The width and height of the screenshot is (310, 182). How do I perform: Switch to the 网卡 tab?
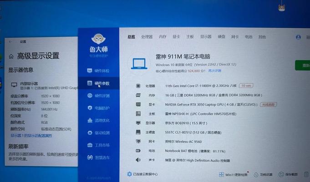coord(235,37)
